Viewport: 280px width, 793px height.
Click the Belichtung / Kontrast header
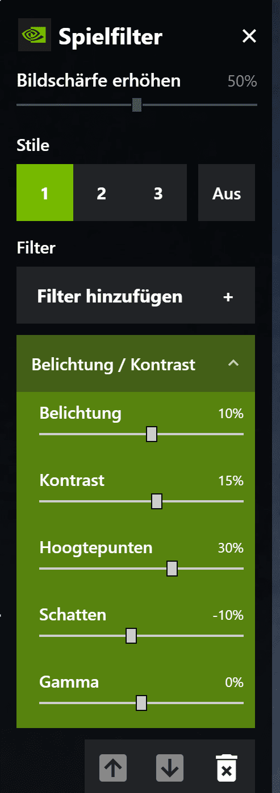pyautogui.click(x=136, y=363)
